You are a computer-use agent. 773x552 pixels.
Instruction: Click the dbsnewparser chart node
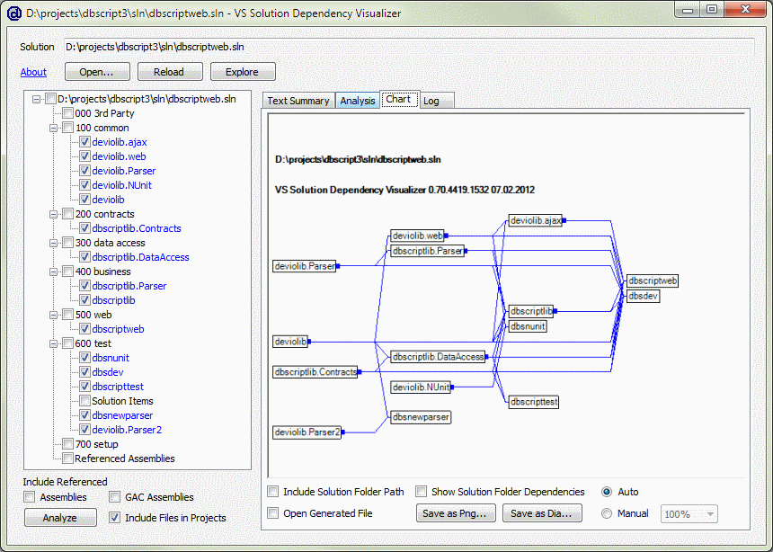tap(421, 417)
